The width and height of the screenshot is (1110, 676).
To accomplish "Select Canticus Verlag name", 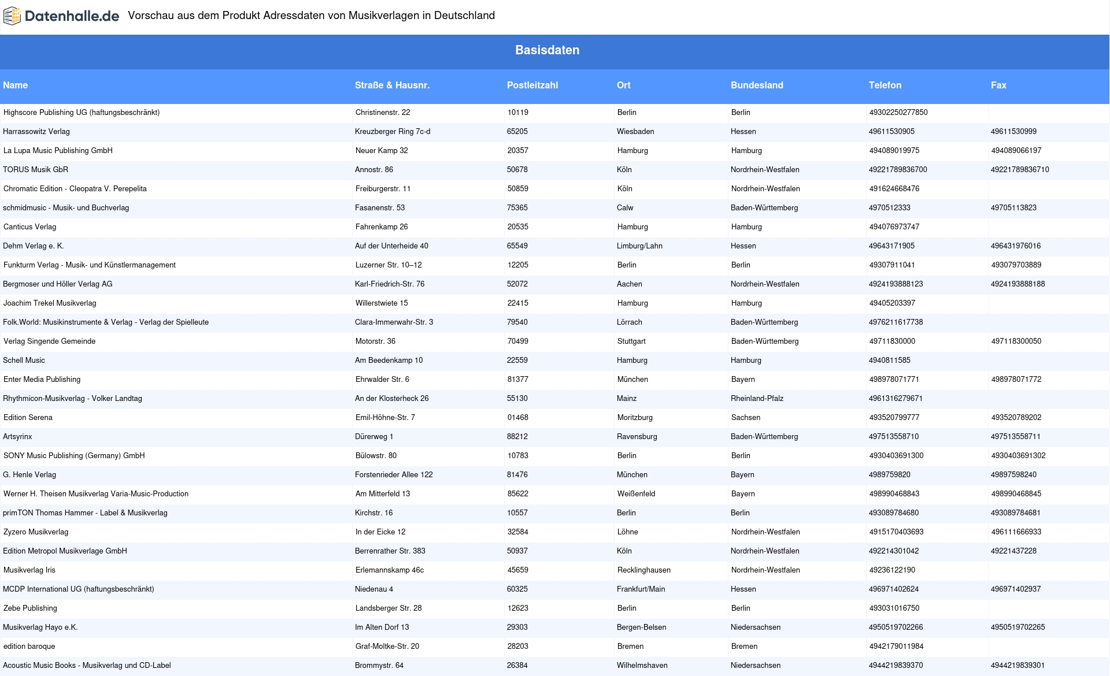I will pos(29,227).
